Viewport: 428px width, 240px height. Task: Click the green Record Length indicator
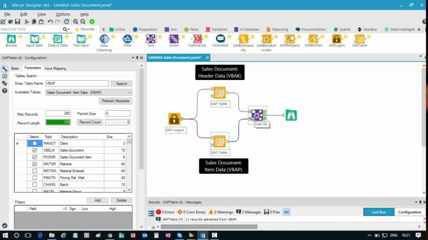(58, 122)
